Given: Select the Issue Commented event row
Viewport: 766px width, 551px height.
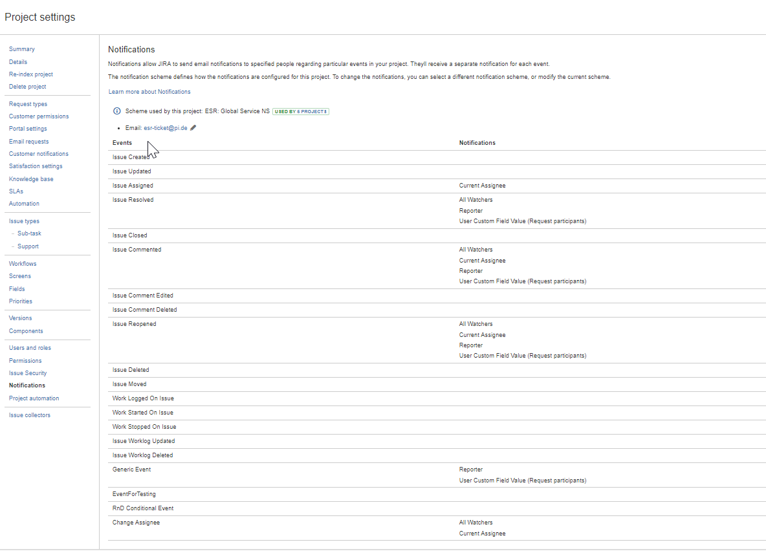Looking at the screenshot, I should (437, 265).
